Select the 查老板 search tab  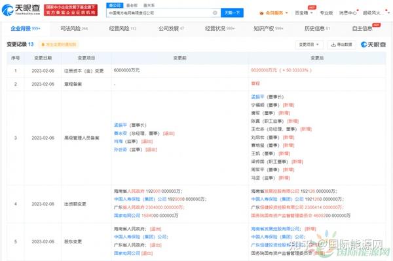click(132, 5)
